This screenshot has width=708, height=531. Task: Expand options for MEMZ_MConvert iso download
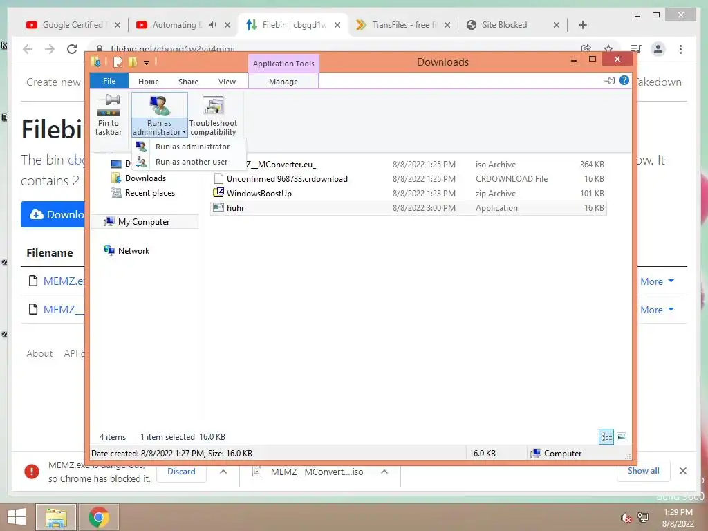384,472
